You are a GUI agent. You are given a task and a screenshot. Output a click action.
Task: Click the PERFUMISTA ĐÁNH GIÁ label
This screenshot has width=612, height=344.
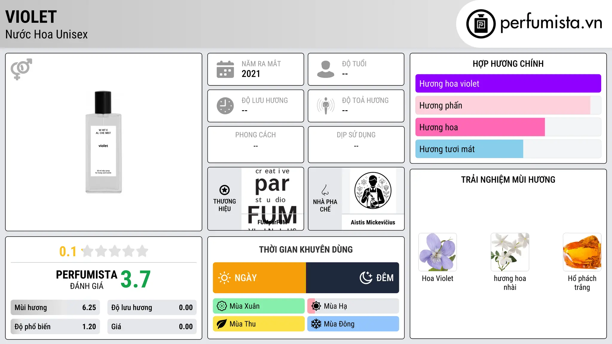87,280
